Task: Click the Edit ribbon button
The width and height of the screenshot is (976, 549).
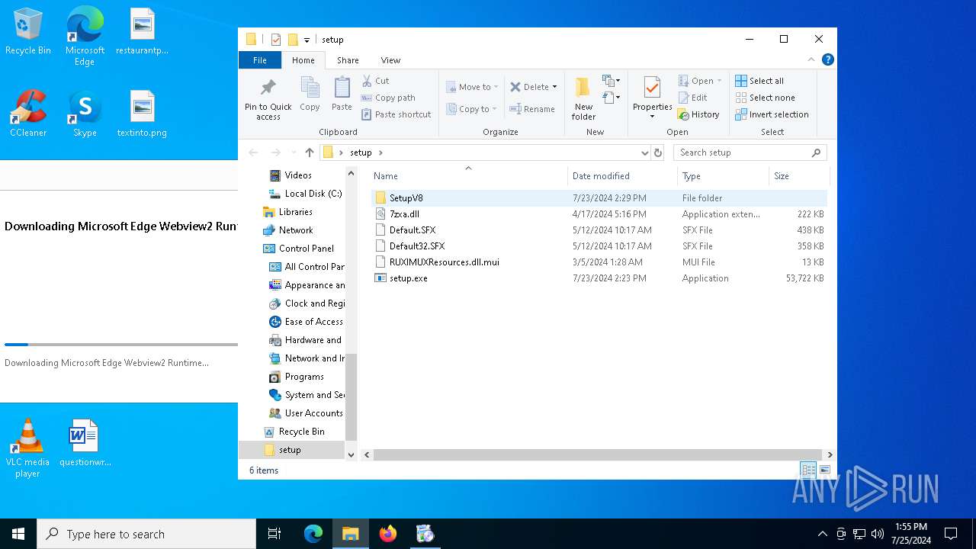Action: (x=692, y=98)
